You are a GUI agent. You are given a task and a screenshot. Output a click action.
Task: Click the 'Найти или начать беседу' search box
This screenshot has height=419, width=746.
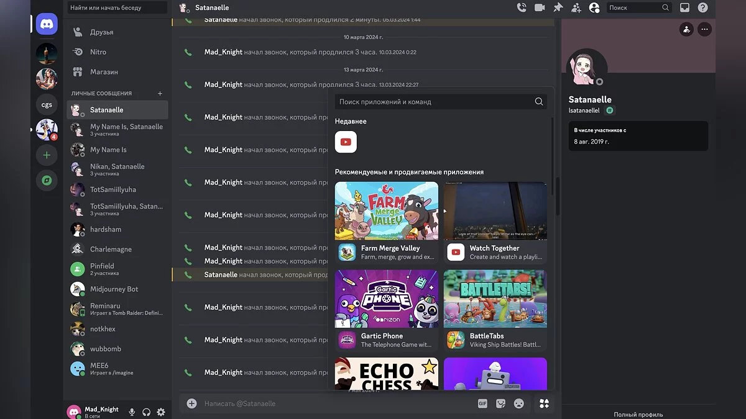(117, 7)
